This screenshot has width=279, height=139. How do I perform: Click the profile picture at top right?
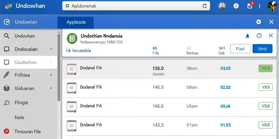tap(272, 6)
